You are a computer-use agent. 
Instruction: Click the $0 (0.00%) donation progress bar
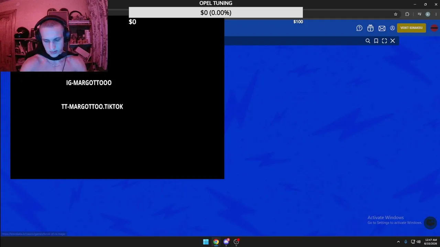coord(216,13)
